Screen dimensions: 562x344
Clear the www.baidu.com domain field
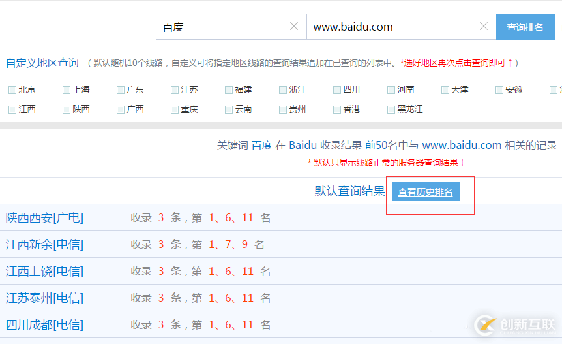pos(484,27)
